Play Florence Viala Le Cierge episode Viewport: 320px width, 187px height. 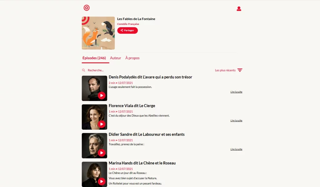102,124
